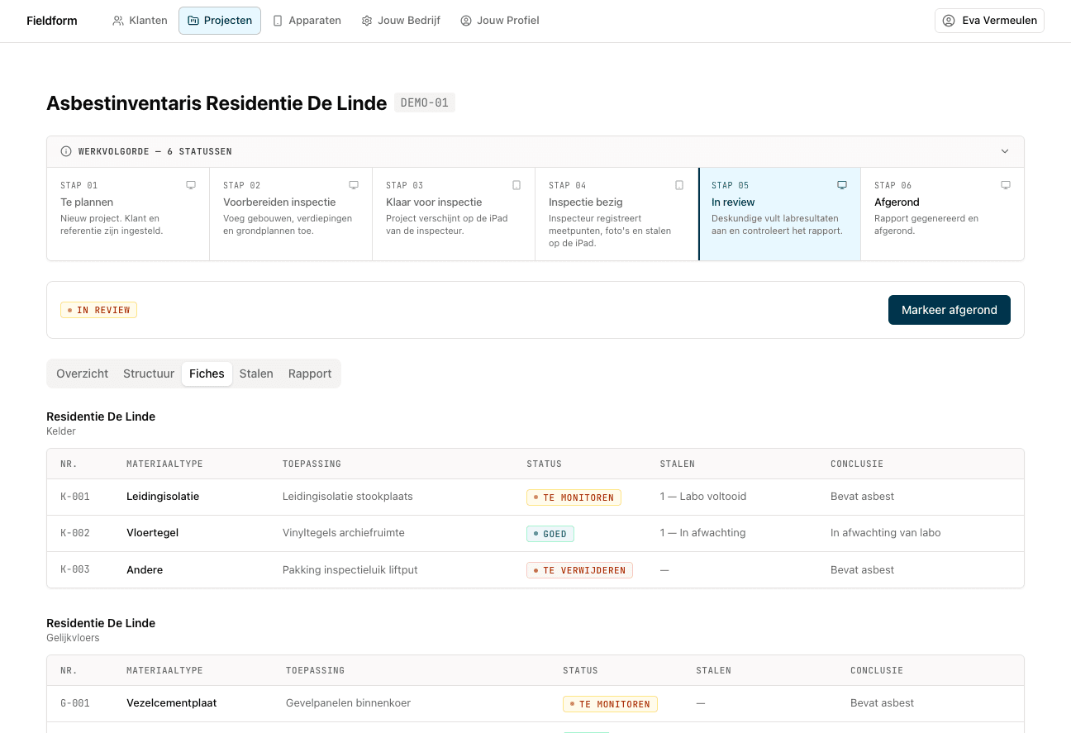Click the tablet icon on Stap 03
The height and width of the screenshot is (733, 1071).
[516, 185]
